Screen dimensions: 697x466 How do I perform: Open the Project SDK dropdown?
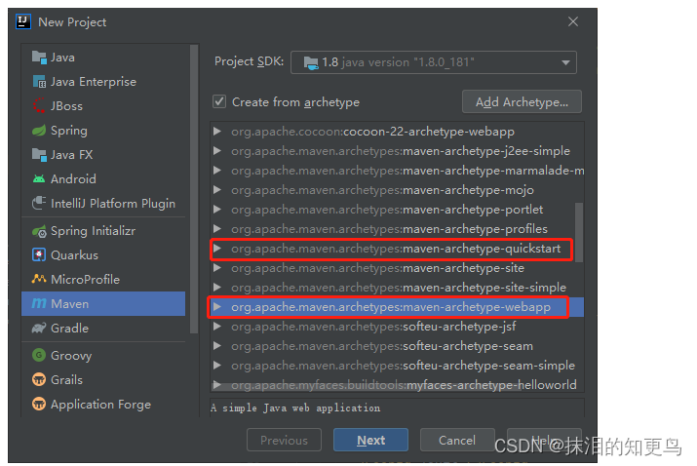pos(434,62)
